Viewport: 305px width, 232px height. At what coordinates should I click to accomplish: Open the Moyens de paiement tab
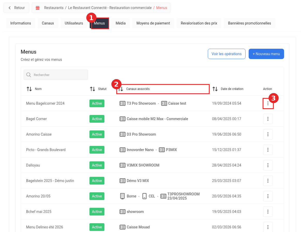click(153, 23)
